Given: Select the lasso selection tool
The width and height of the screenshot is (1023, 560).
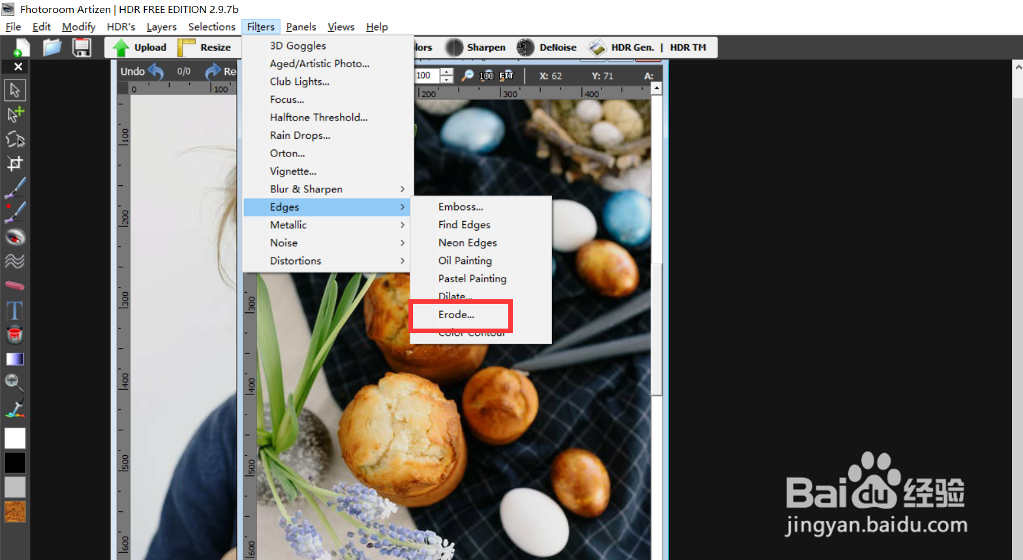Looking at the screenshot, I should click(15, 139).
